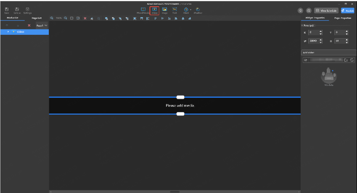This screenshot has width=357, height=193.
Task: Add a Clock widget
Action: [186, 10]
